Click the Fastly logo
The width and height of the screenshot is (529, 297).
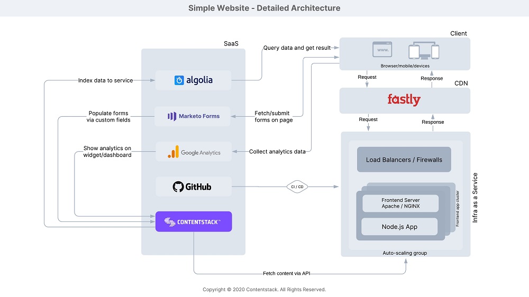(x=404, y=100)
